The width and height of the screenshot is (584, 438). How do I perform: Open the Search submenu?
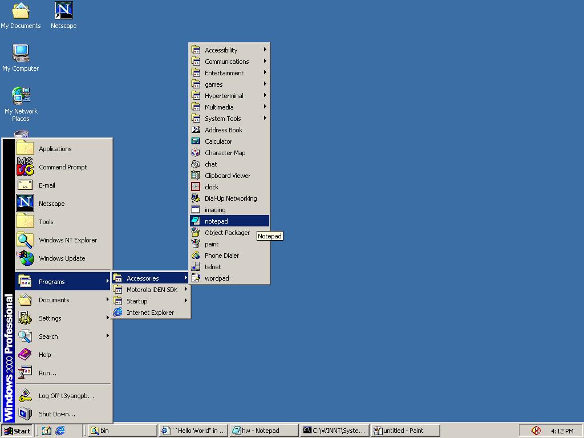pyautogui.click(x=63, y=336)
